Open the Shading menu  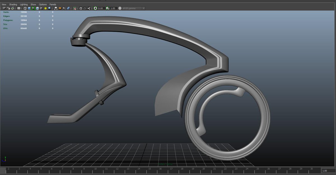tap(13, 4)
